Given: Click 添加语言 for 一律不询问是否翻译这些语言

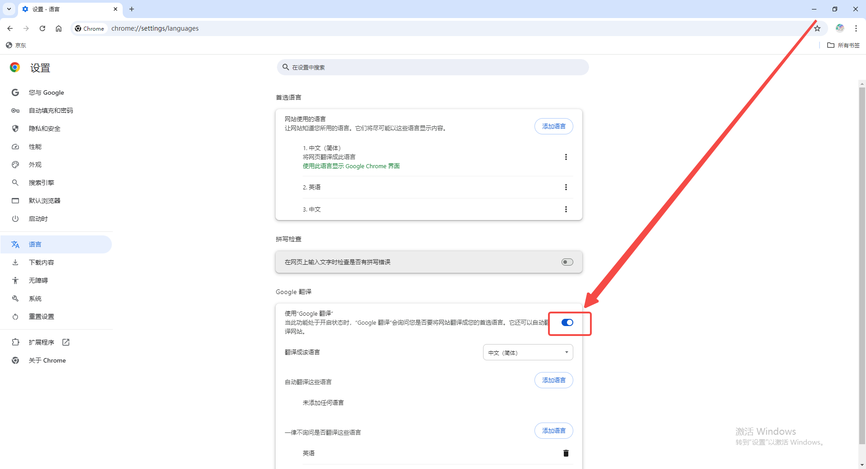Looking at the screenshot, I should tap(554, 431).
